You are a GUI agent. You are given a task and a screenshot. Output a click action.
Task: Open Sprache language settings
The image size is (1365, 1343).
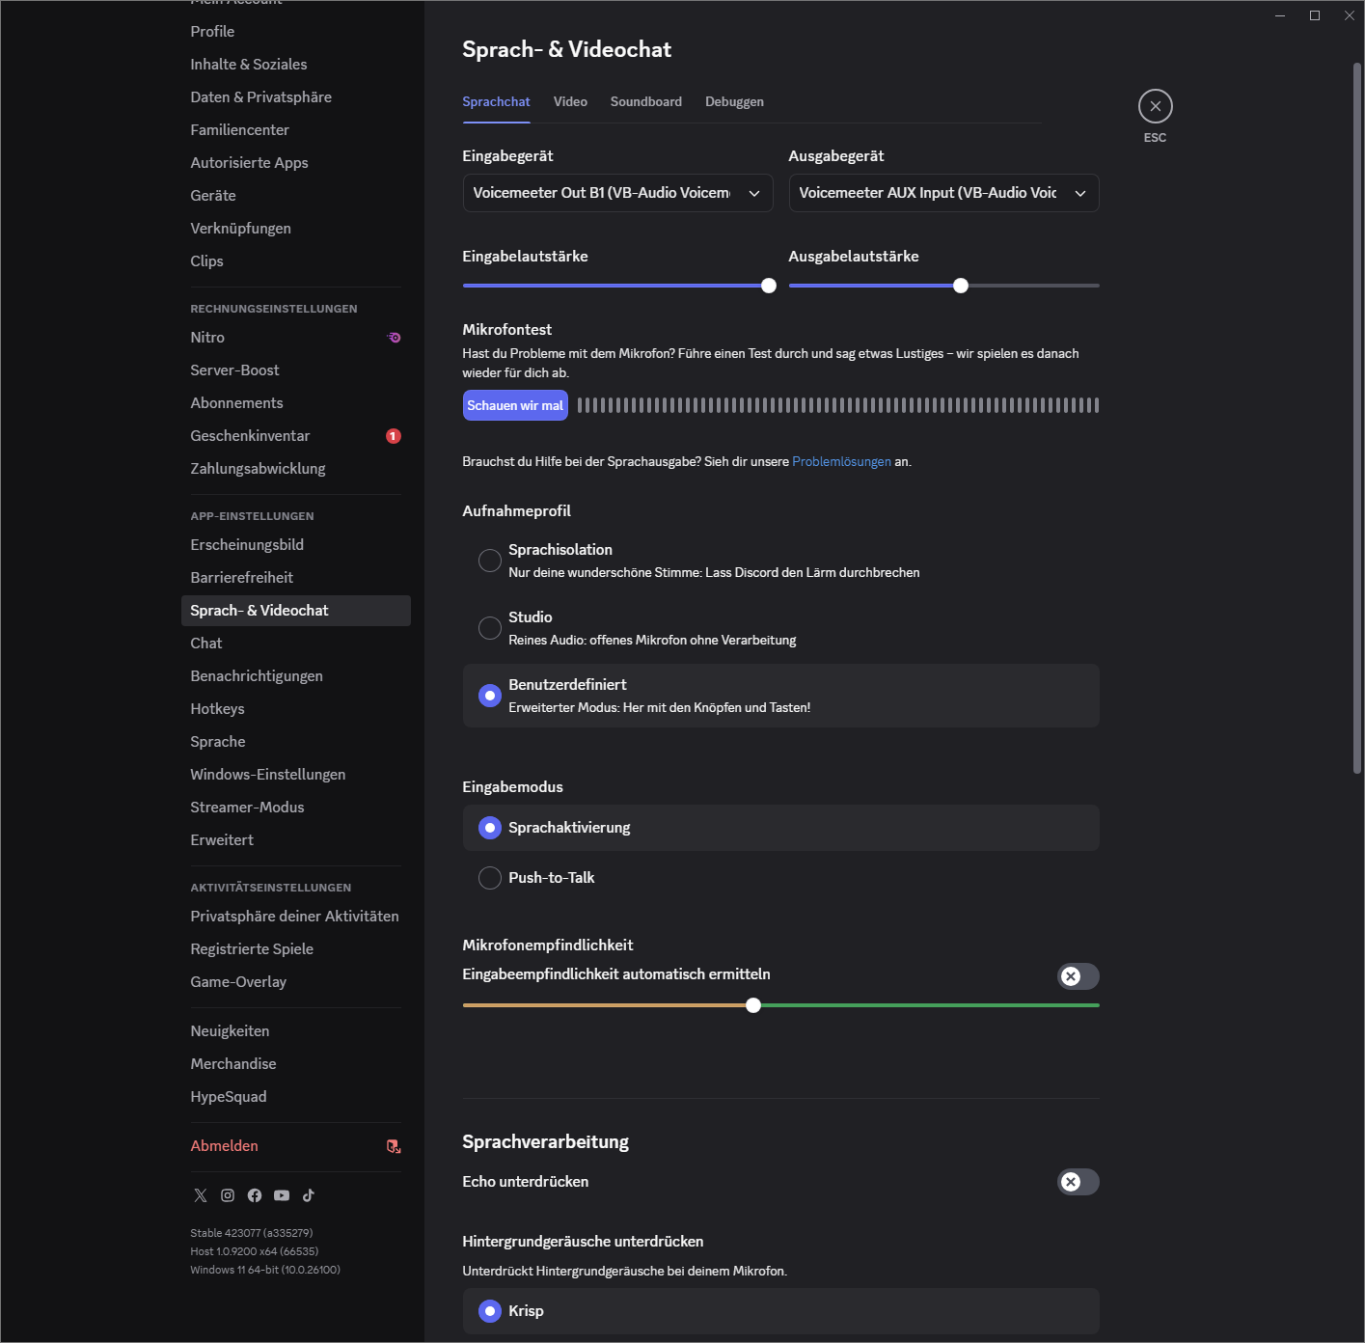pyautogui.click(x=295, y=742)
